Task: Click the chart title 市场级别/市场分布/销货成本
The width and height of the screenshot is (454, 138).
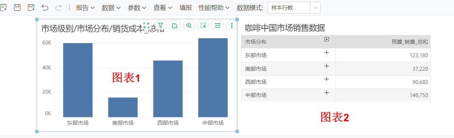Action: 103,29
